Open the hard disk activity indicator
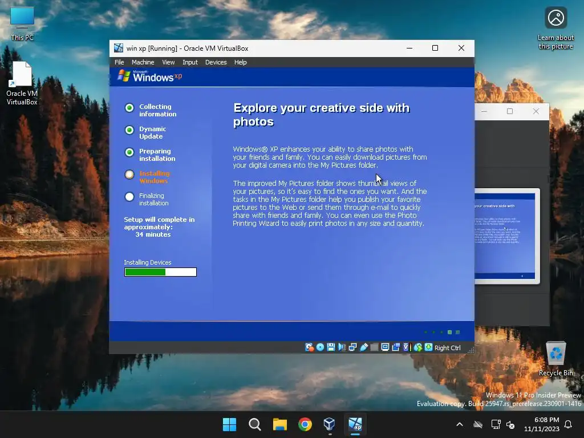Screen dimensions: 584x438 pyautogui.click(x=309, y=347)
